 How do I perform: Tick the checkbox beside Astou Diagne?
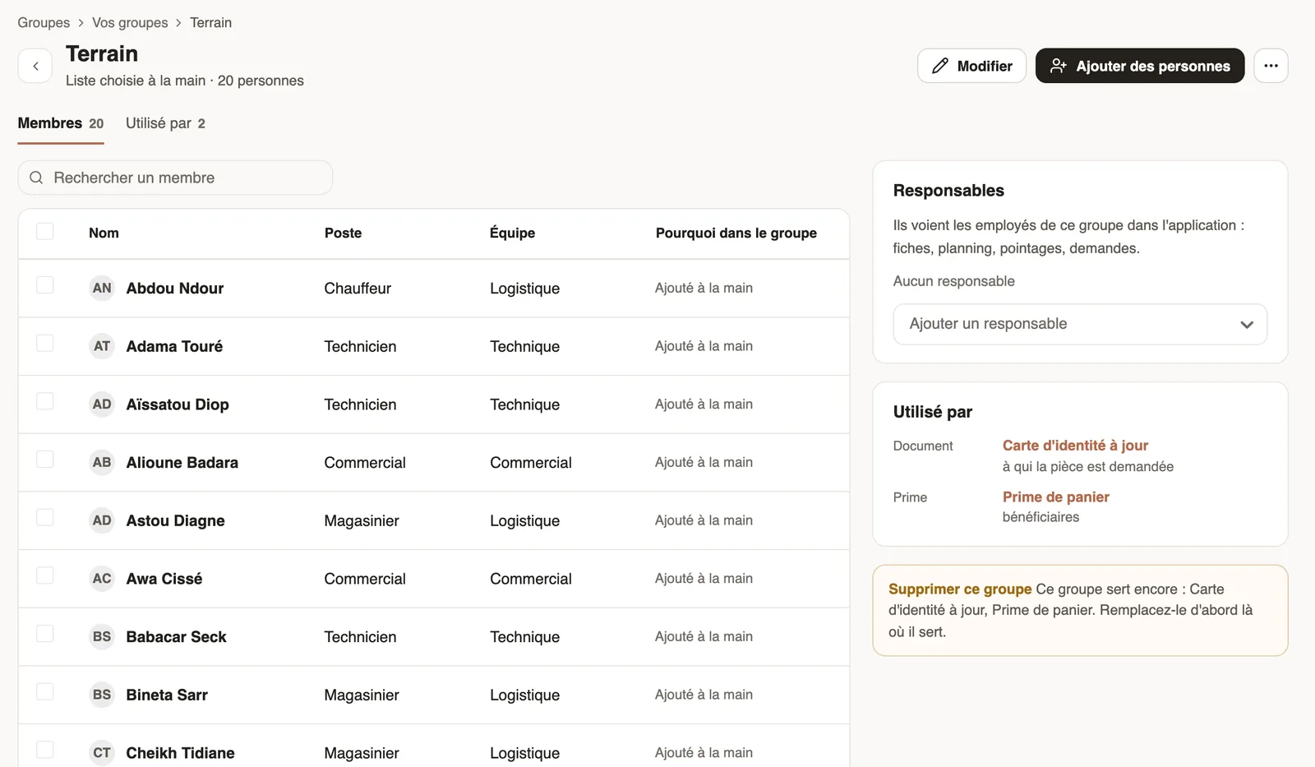pyautogui.click(x=45, y=517)
